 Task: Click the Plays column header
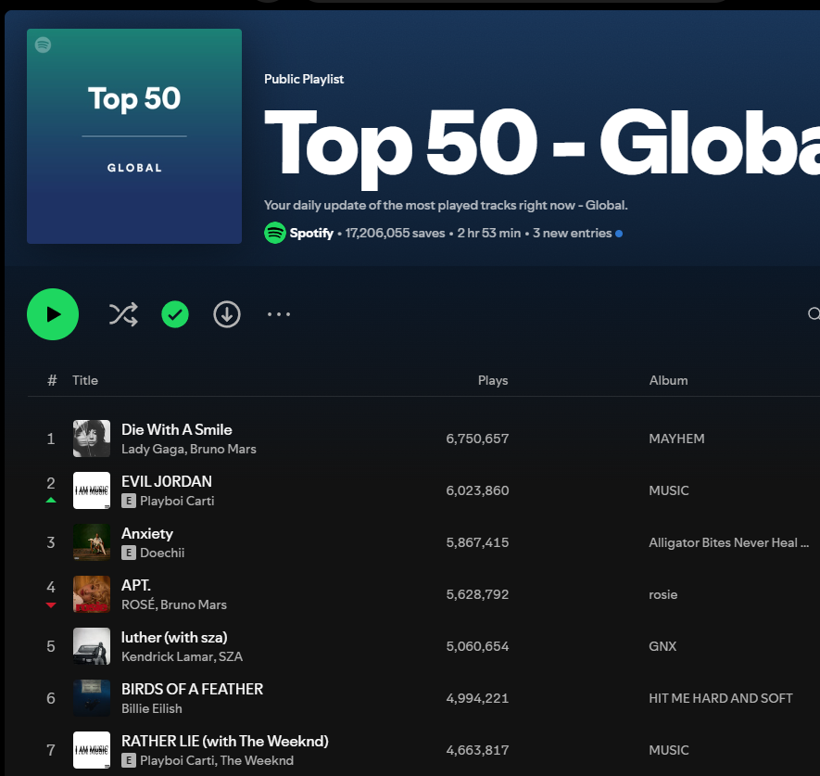[x=493, y=380]
